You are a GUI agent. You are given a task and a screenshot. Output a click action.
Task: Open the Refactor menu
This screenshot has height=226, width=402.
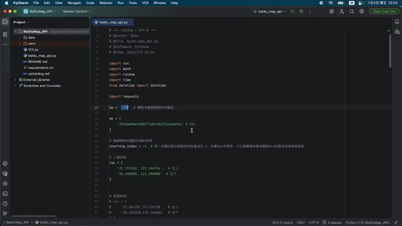(106, 3)
